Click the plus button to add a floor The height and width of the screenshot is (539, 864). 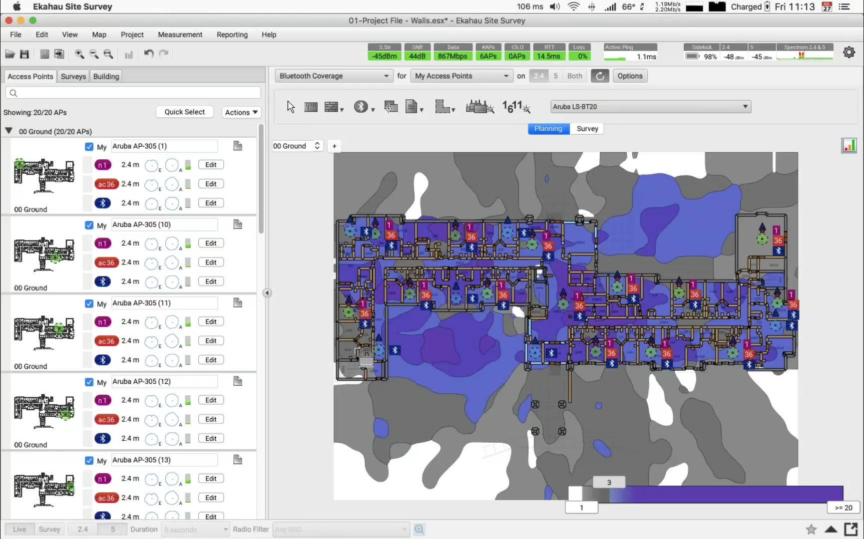pyautogui.click(x=335, y=146)
